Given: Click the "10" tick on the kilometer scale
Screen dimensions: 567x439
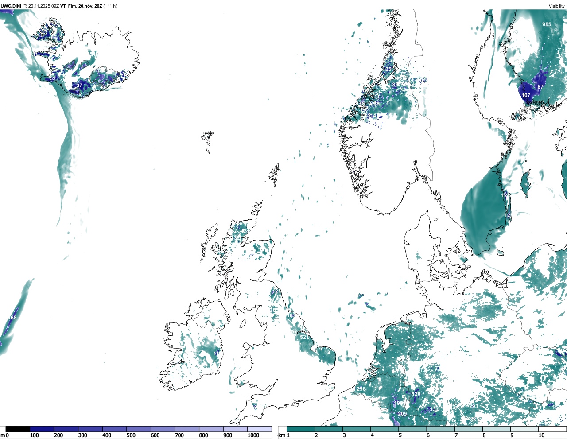Looking at the screenshot, I should pos(541,435).
